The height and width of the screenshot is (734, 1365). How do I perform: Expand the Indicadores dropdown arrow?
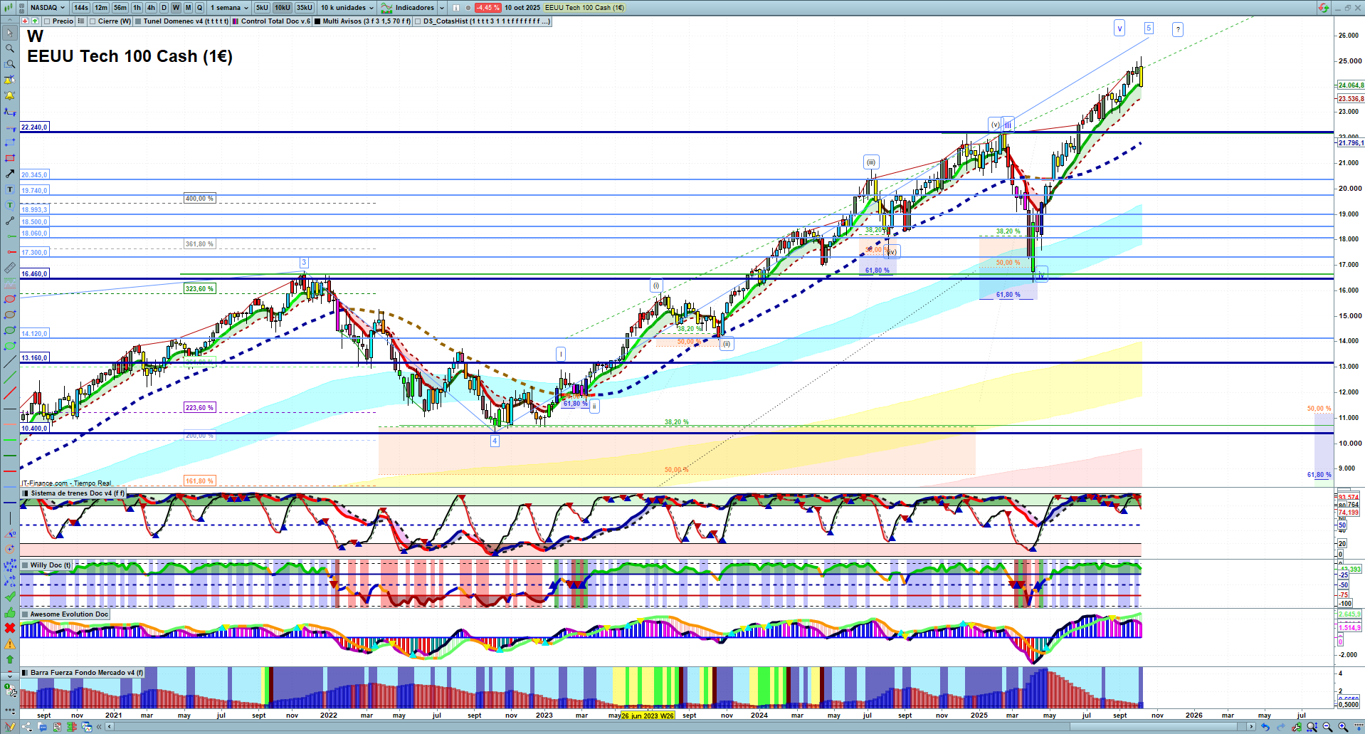[x=441, y=8]
